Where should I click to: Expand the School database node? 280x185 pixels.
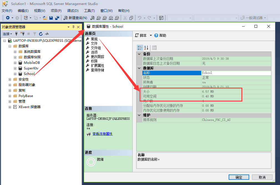pyautogui.click(x=15, y=74)
